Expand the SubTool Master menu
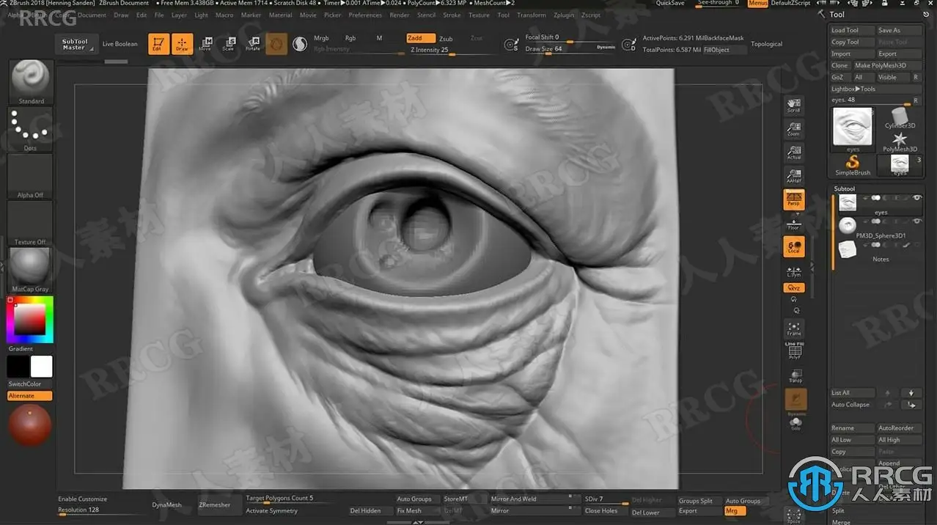Image resolution: width=937 pixels, height=525 pixels. pos(75,44)
